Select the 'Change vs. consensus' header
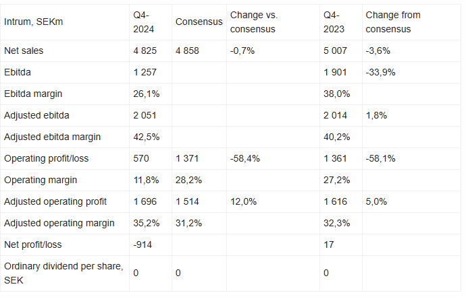Screen dimensions: 466x297 click(253, 22)
